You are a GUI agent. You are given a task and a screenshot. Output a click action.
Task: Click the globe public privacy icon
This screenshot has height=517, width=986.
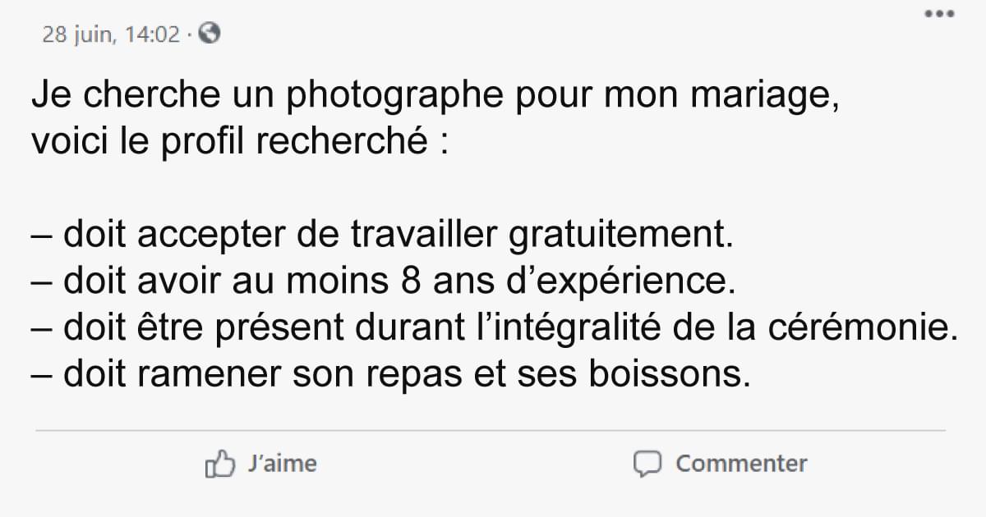tap(210, 34)
